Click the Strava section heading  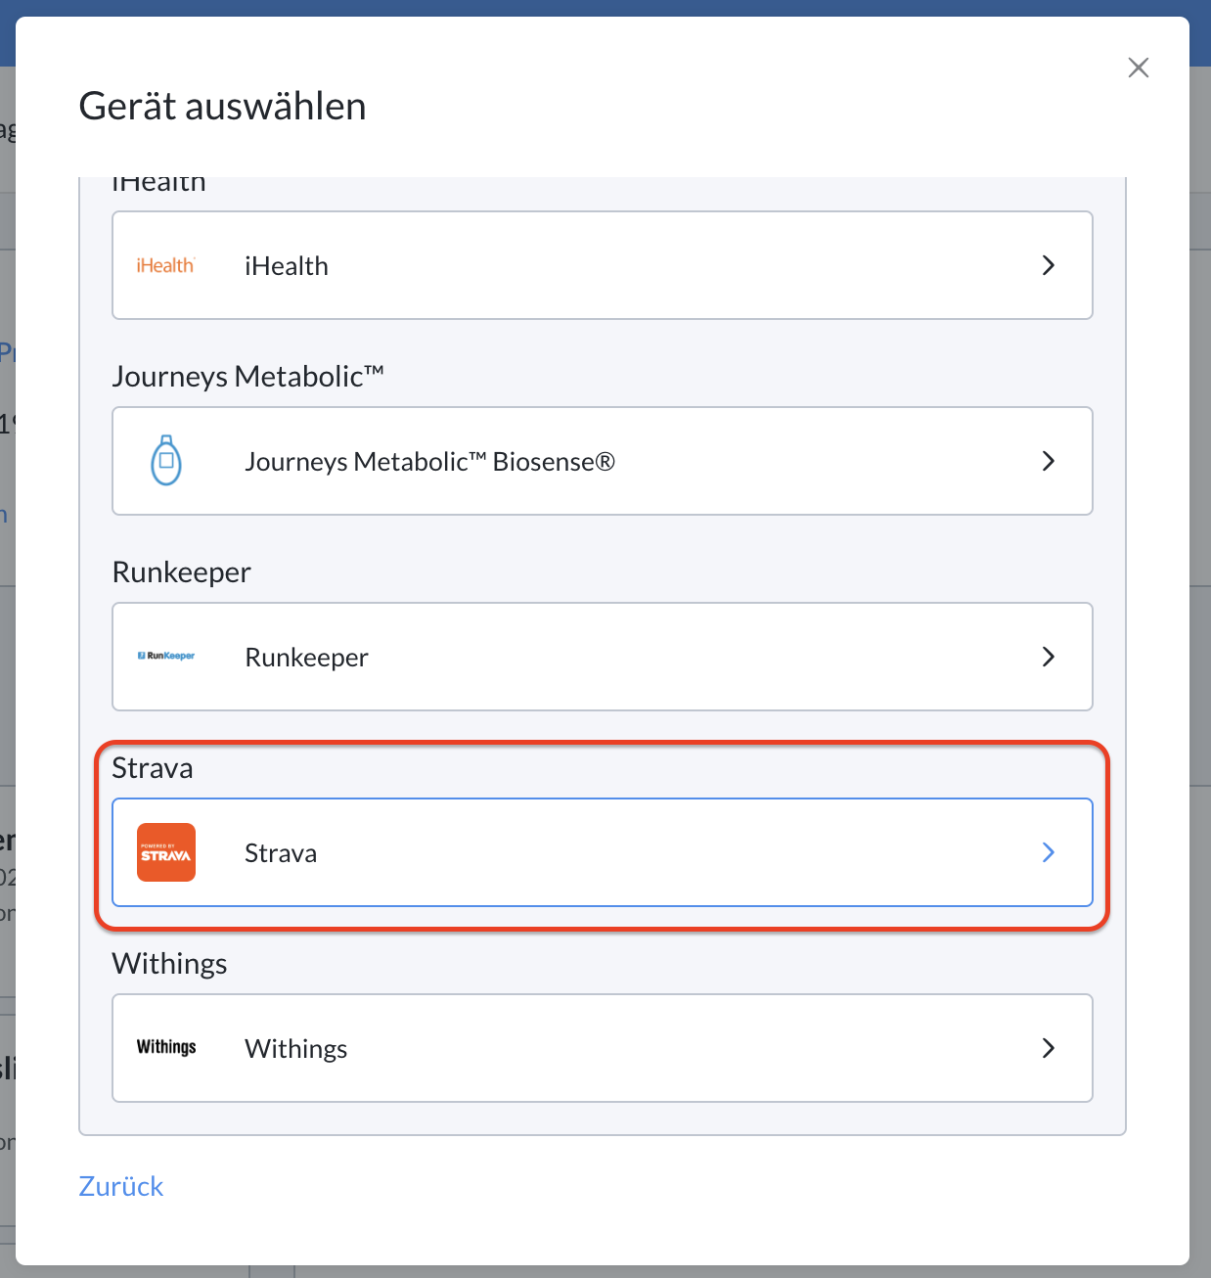tap(153, 768)
